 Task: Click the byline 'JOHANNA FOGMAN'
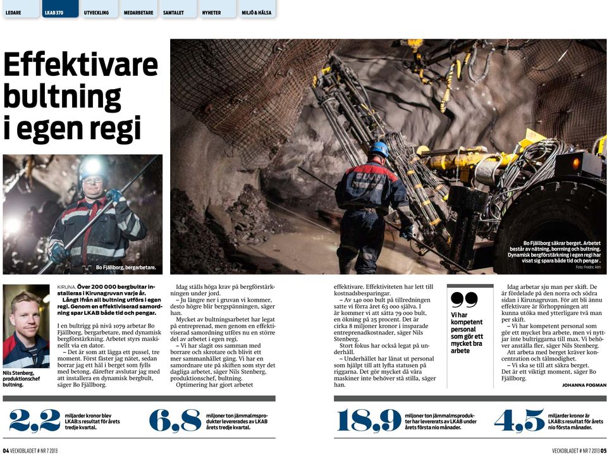pos(584,385)
